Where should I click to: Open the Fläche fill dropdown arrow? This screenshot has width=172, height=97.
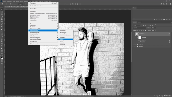[x=155, y=30]
